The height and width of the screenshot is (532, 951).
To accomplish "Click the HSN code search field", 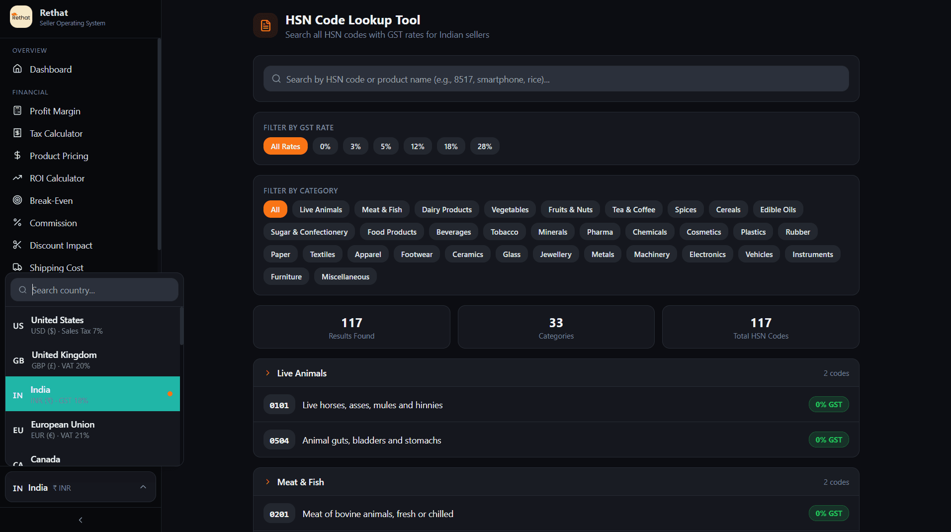I will [555, 79].
